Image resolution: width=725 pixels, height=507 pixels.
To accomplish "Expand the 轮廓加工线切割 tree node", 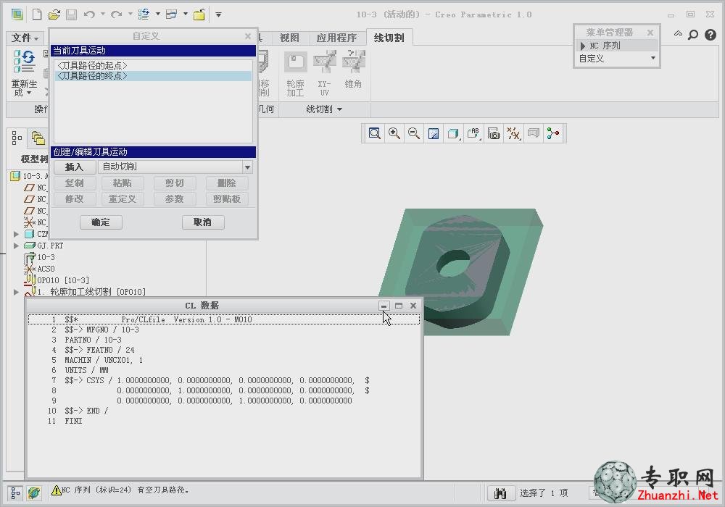I will click(x=16, y=292).
